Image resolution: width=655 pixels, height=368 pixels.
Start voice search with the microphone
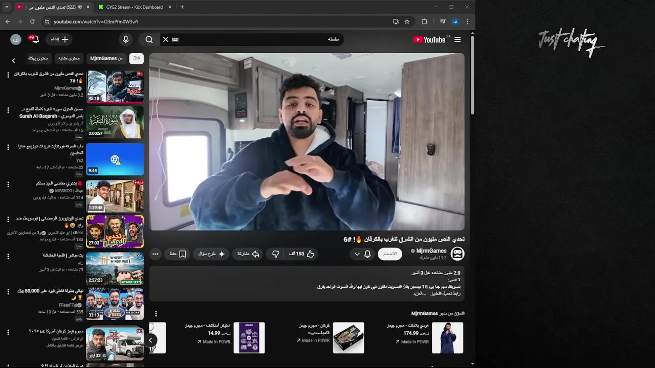click(x=126, y=39)
